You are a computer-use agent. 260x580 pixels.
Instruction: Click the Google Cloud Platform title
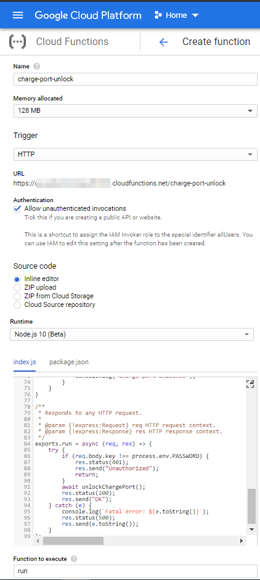[x=88, y=15]
